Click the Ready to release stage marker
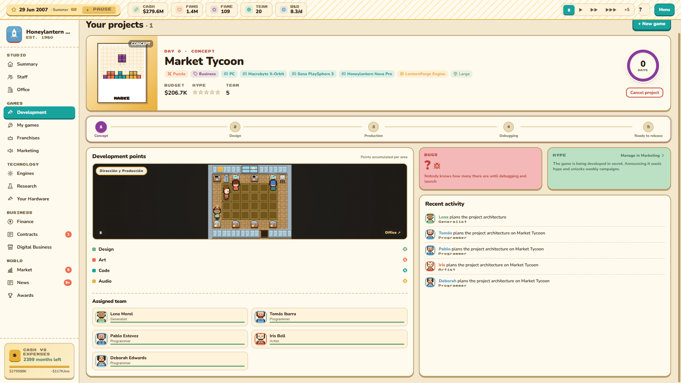The image size is (681, 383). [648, 127]
